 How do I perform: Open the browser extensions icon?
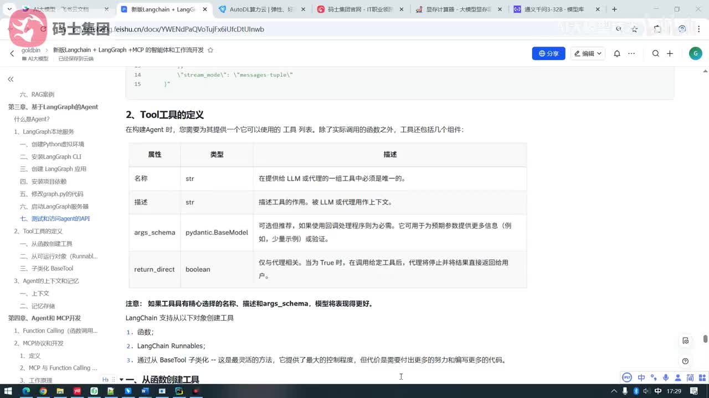click(x=657, y=29)
